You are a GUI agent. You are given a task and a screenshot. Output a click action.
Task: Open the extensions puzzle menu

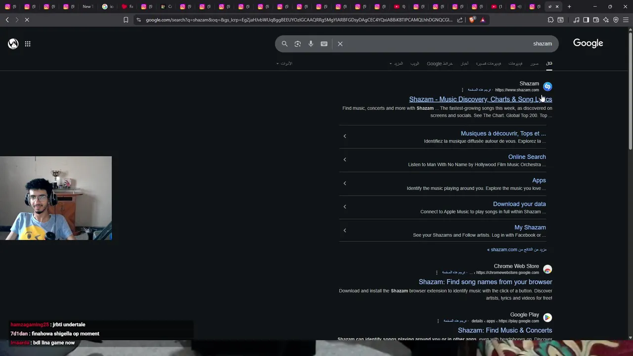pos(550,20)
